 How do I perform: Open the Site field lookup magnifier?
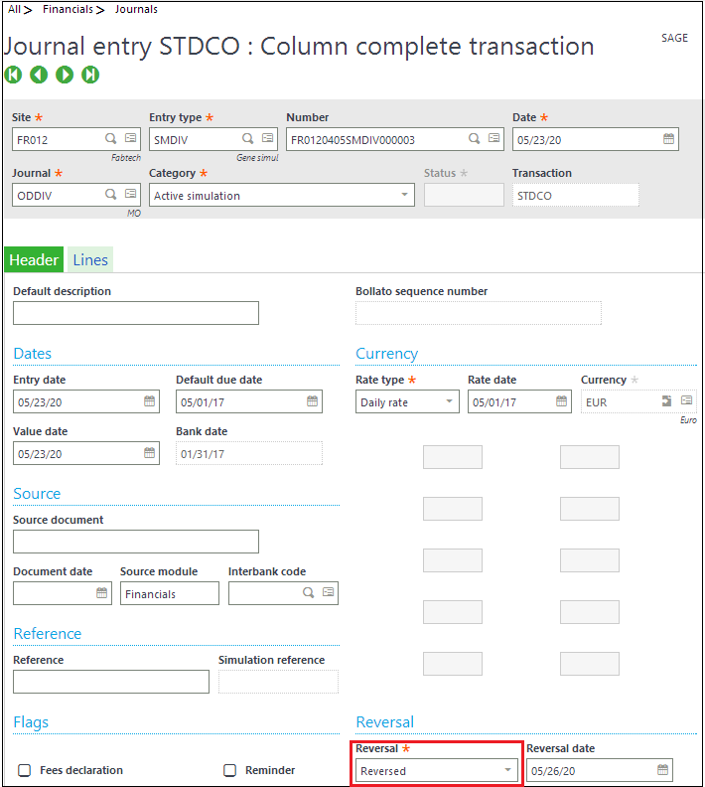pyautogui.click(x=111, y=138)
